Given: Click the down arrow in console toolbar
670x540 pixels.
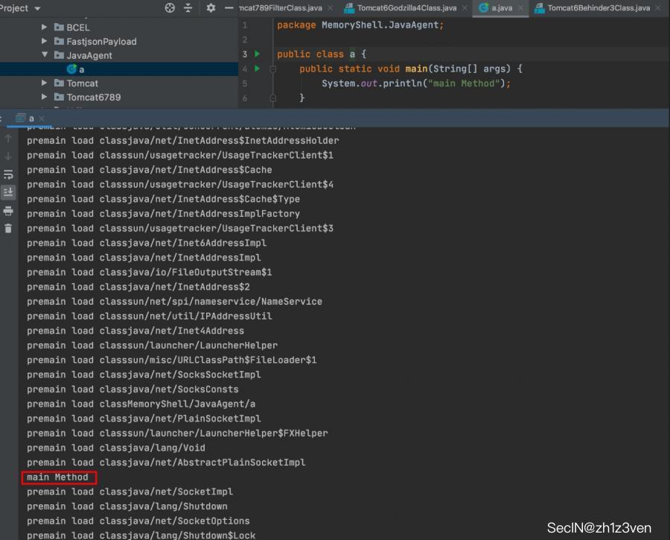Looking at the screenshot, I should point(8,156).
